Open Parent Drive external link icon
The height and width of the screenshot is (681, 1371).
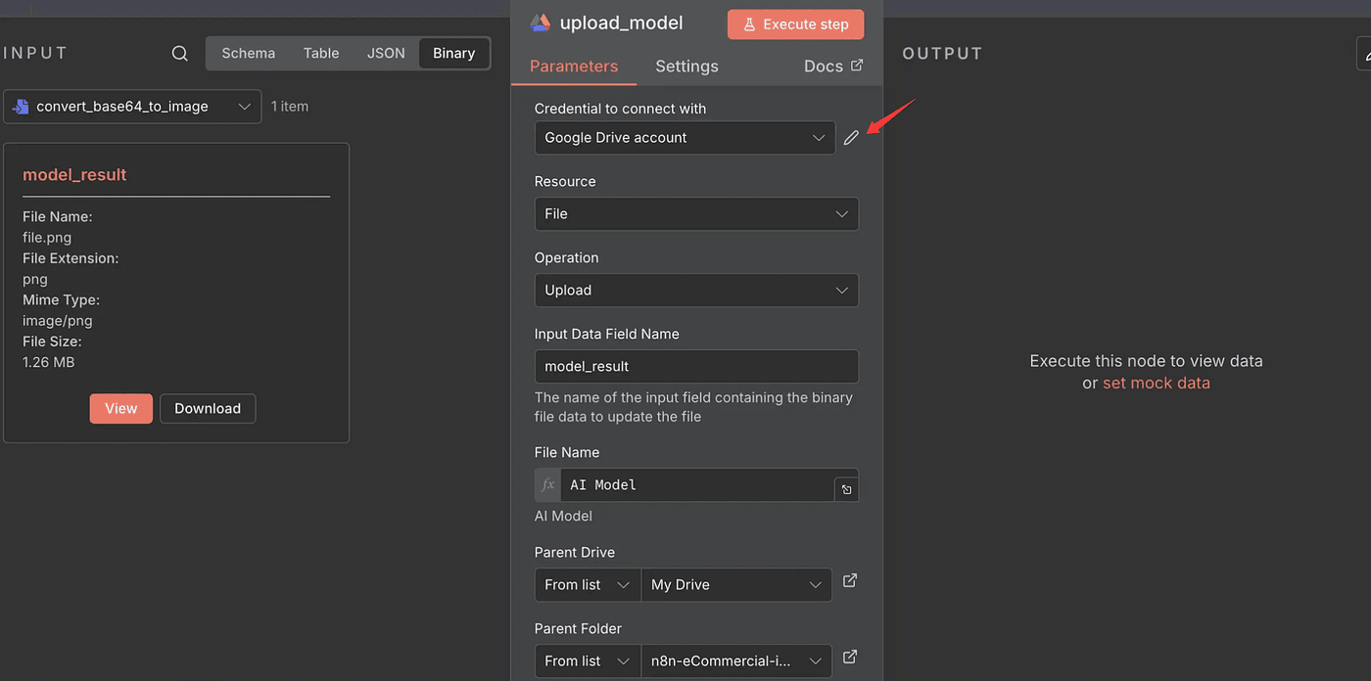click(850, 581)
